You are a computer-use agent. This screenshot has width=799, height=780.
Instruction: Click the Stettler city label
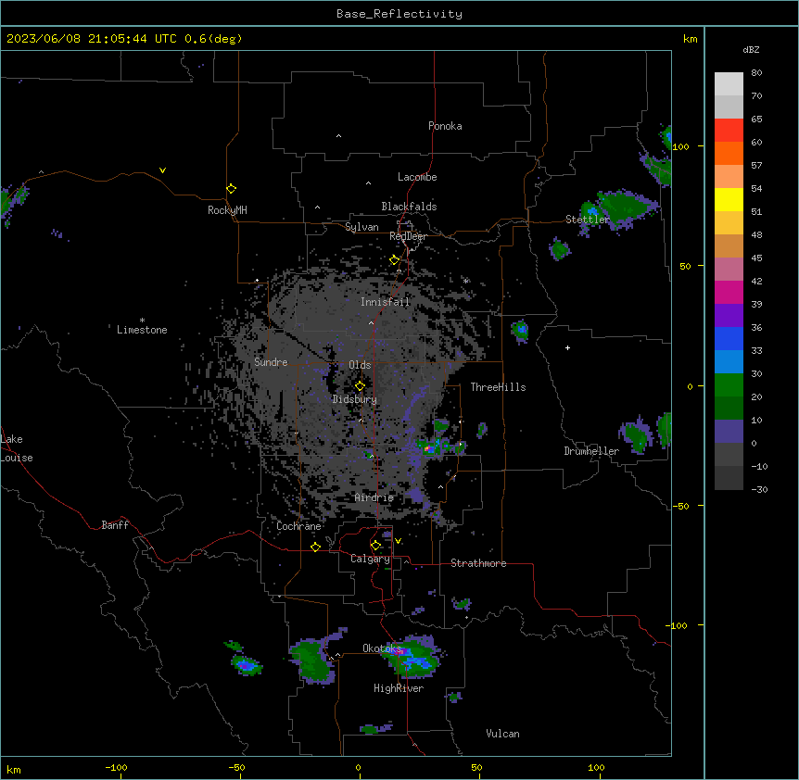[x=588, y=220]
